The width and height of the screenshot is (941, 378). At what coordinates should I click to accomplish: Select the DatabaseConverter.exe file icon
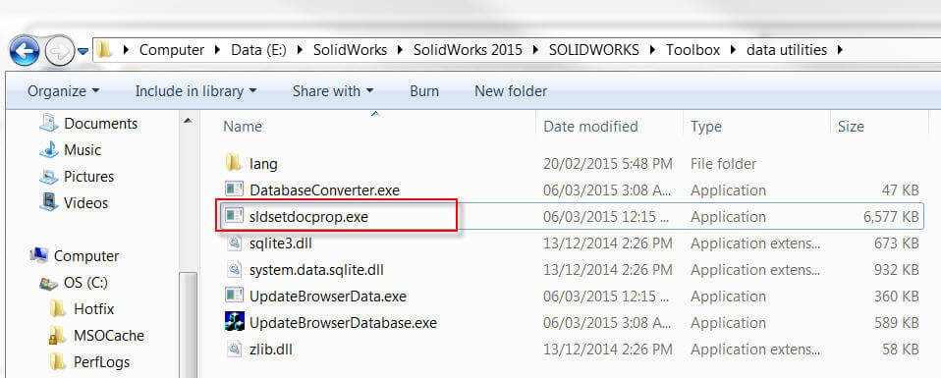coord(234,189)
